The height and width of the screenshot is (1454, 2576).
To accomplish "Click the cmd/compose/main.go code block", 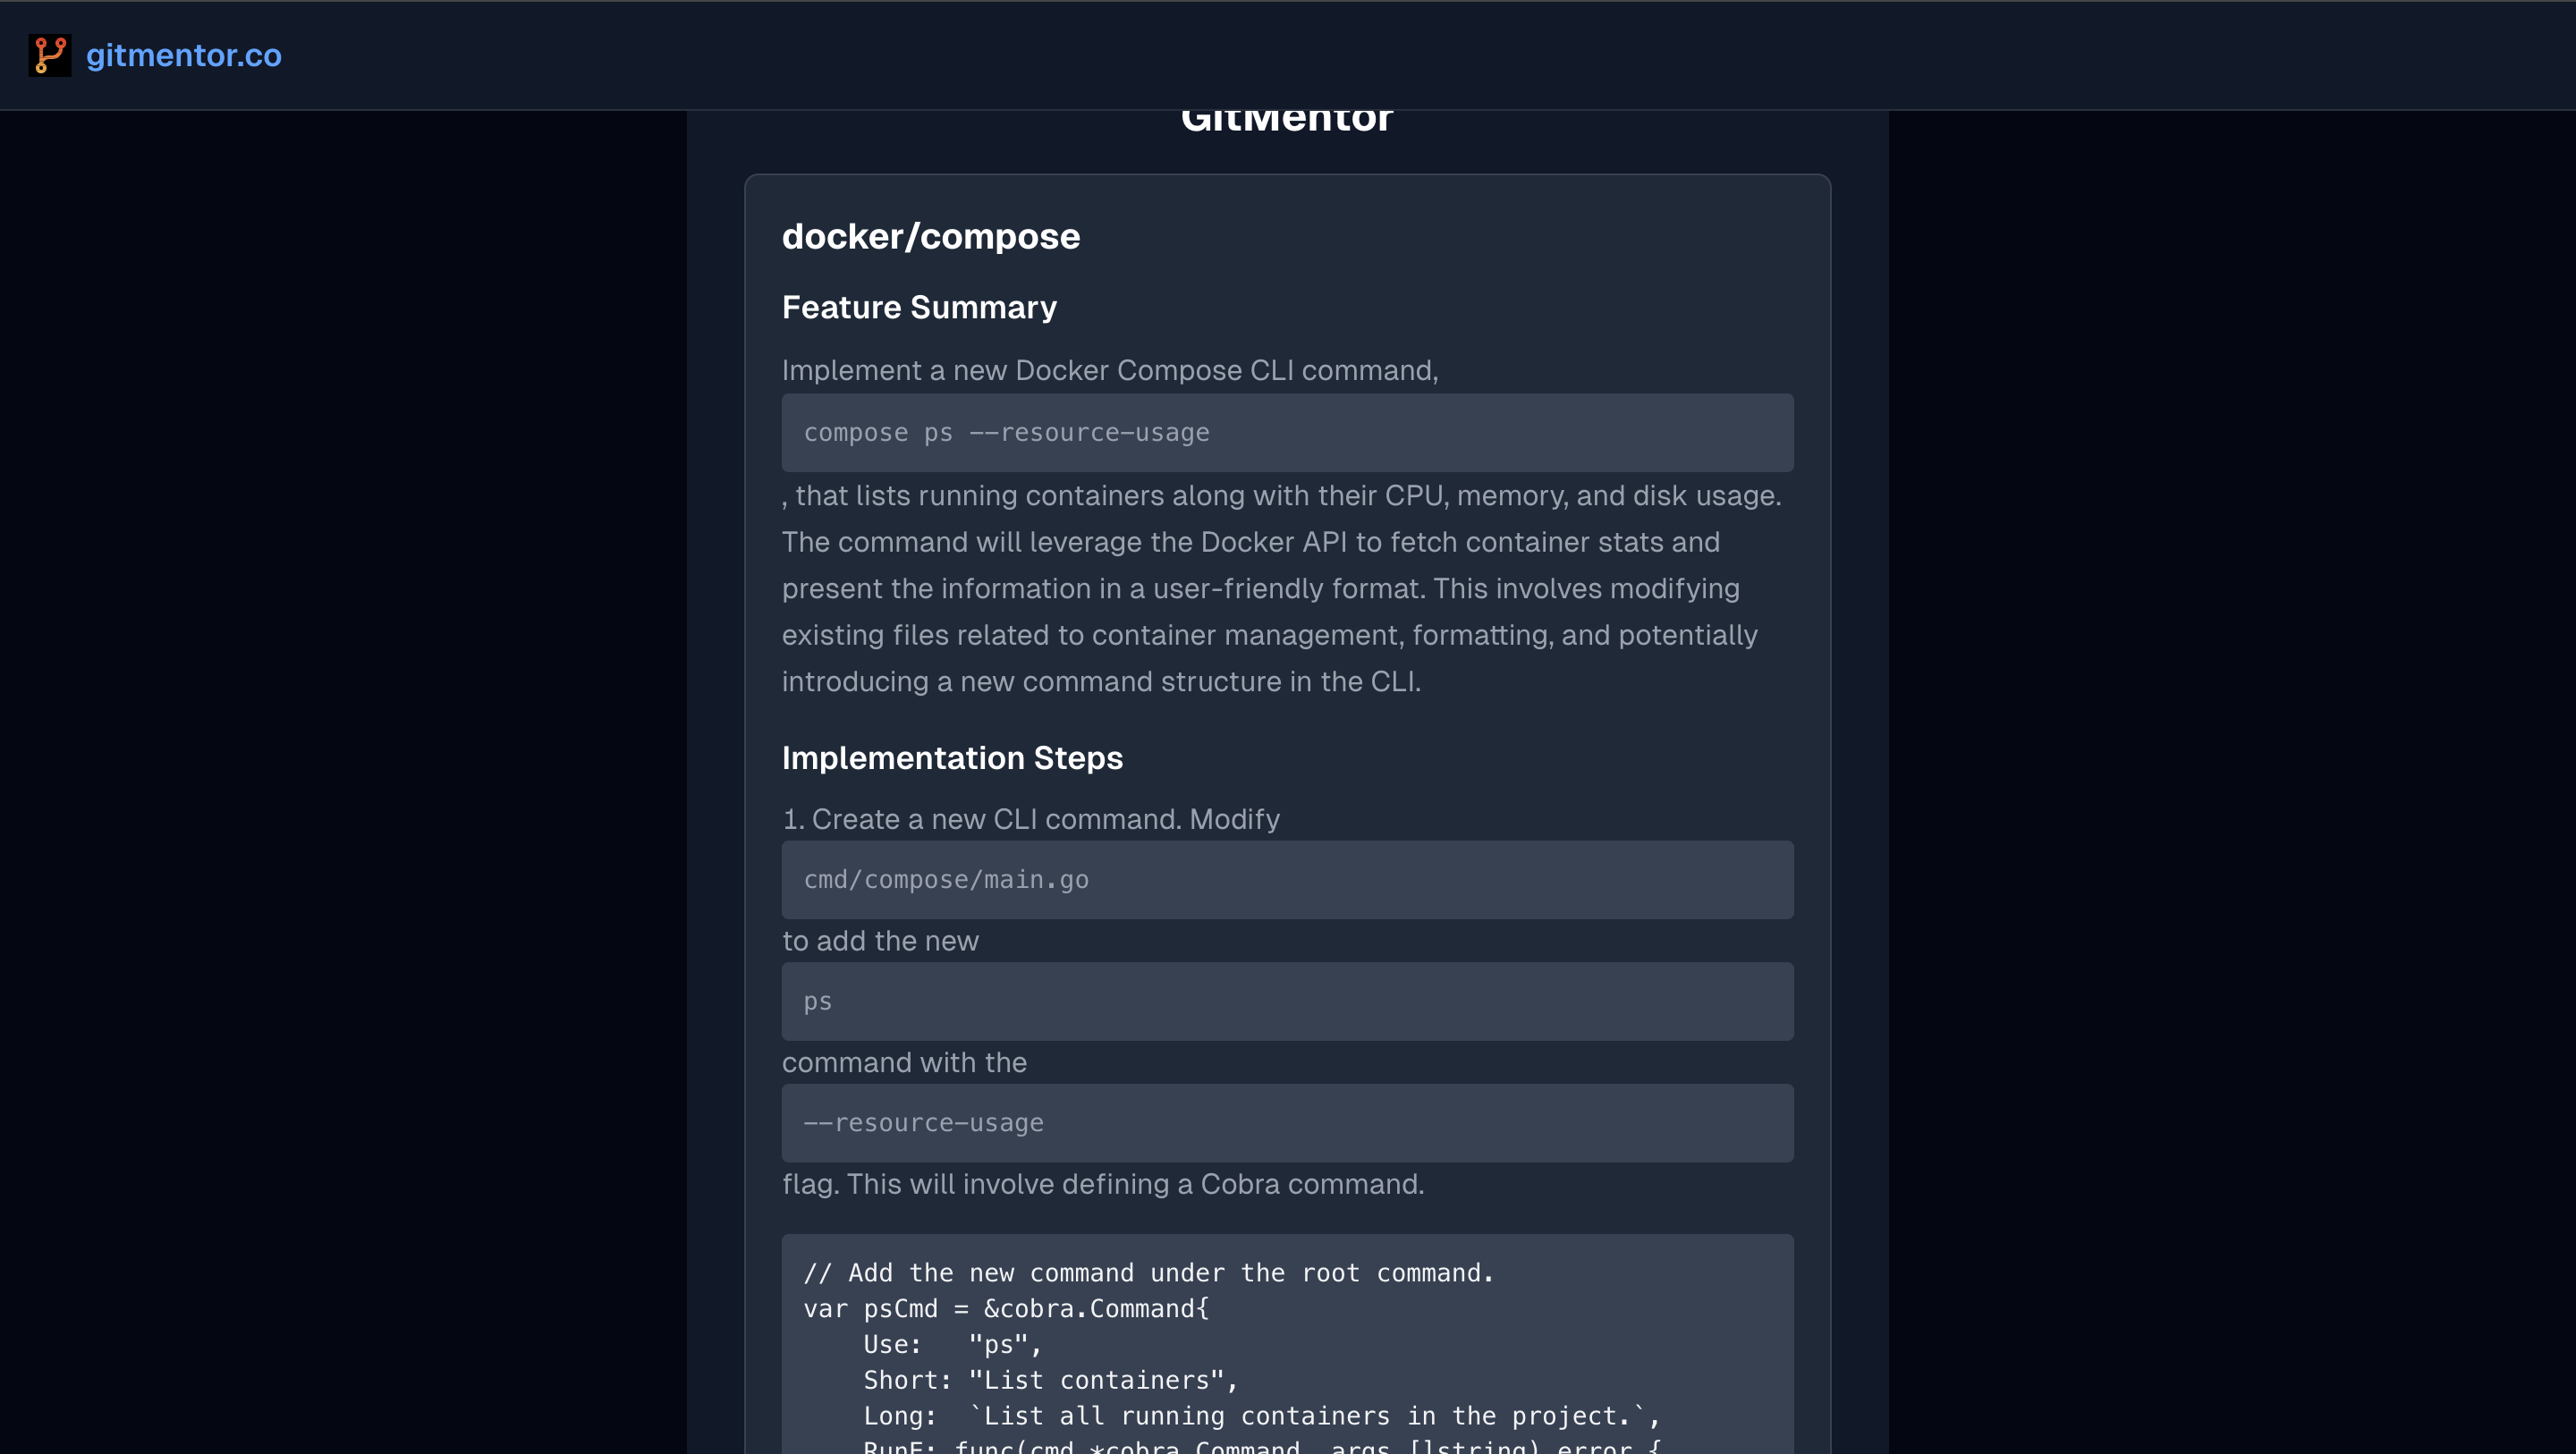I will pyautogui.click(x=945, y=880).
